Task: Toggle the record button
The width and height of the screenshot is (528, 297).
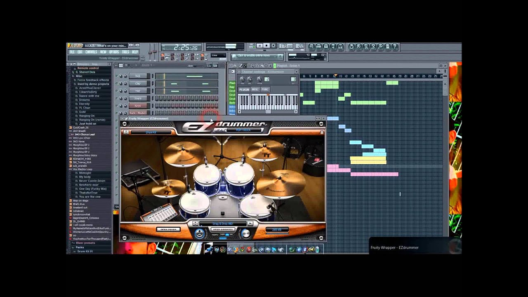Action: coord(273,45)
